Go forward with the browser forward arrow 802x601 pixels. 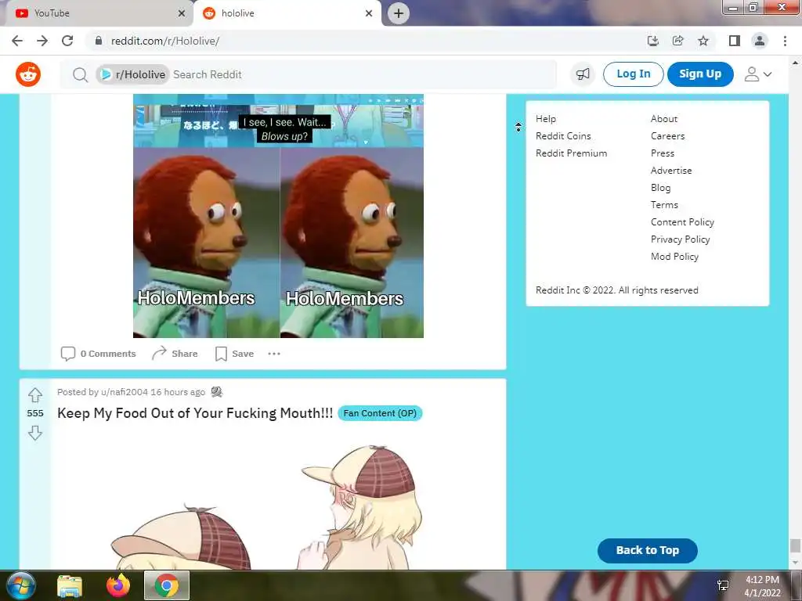(42, 41)
